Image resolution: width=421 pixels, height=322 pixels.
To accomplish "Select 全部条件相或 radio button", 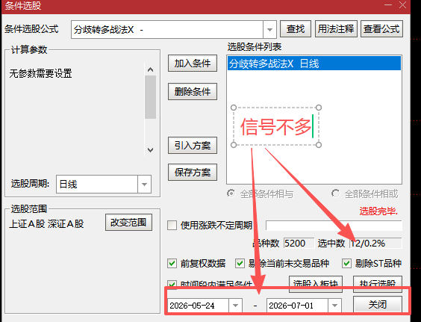I will point(335,193).
